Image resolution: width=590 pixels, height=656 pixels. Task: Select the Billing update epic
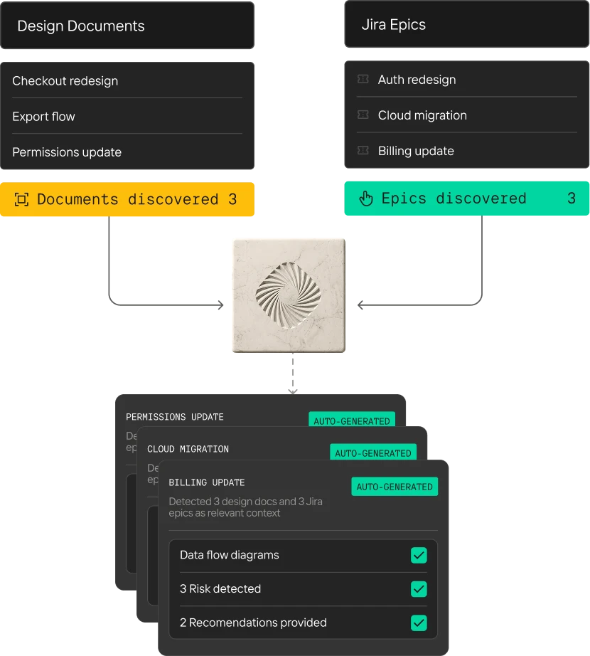pyautogui.click(x=467, y=151)
